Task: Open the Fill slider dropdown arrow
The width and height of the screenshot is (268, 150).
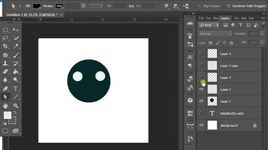Action: click(x=262, y=42)
